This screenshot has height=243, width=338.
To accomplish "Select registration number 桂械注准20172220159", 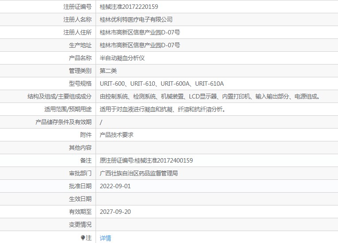I will coord(129,7).
